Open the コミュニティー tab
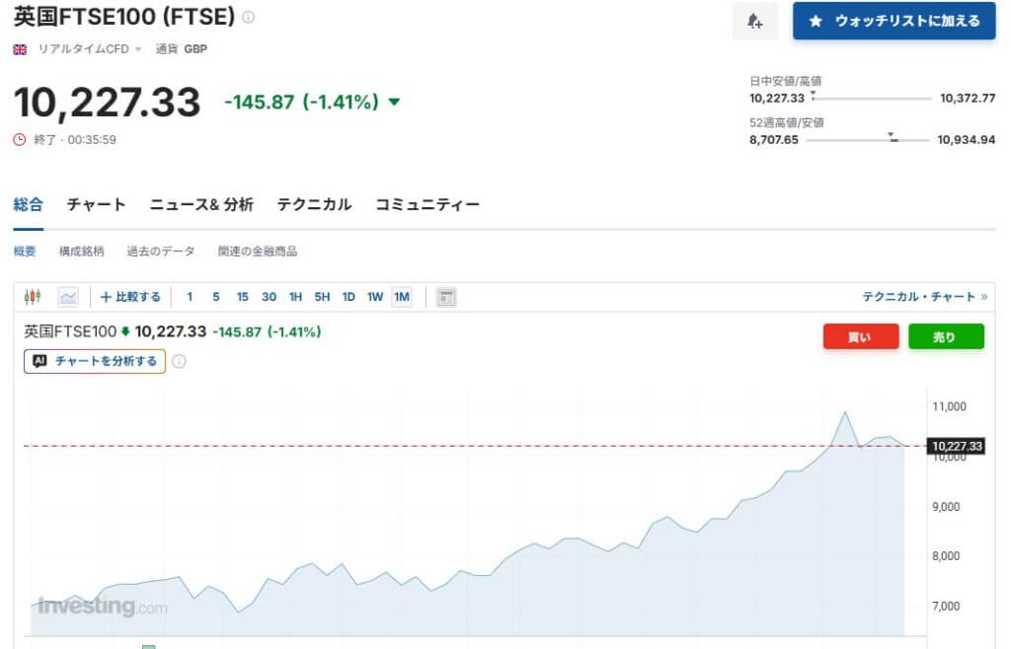Image resolution: width=1011 pixels, height=649 pixels. (428, 205)
